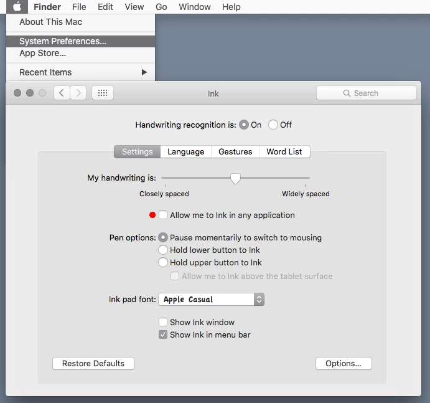This screenshot has height=403, width=430.
Task: Open the Apple menu icon
Action: 17,7
